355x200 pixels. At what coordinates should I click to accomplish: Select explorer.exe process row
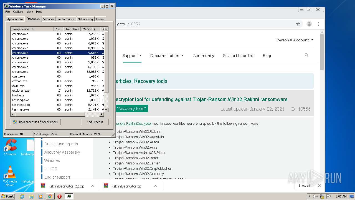(x=57, y=91)
